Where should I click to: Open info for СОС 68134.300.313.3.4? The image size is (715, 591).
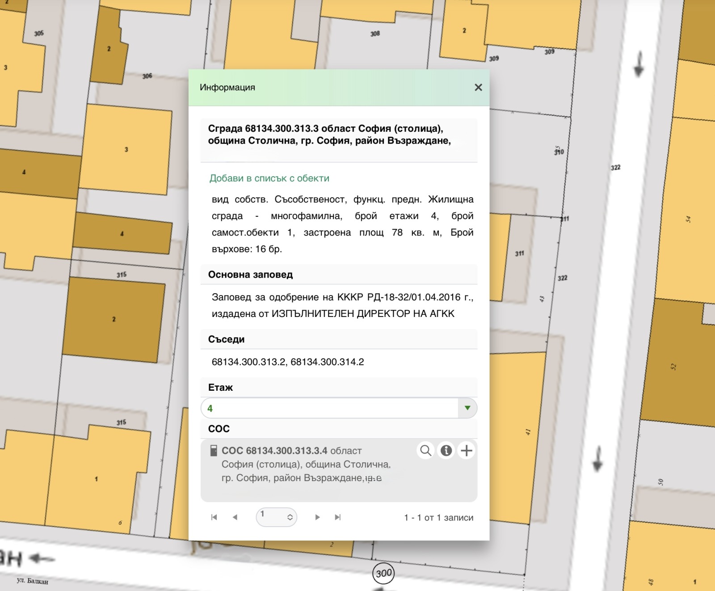point(446,451)
